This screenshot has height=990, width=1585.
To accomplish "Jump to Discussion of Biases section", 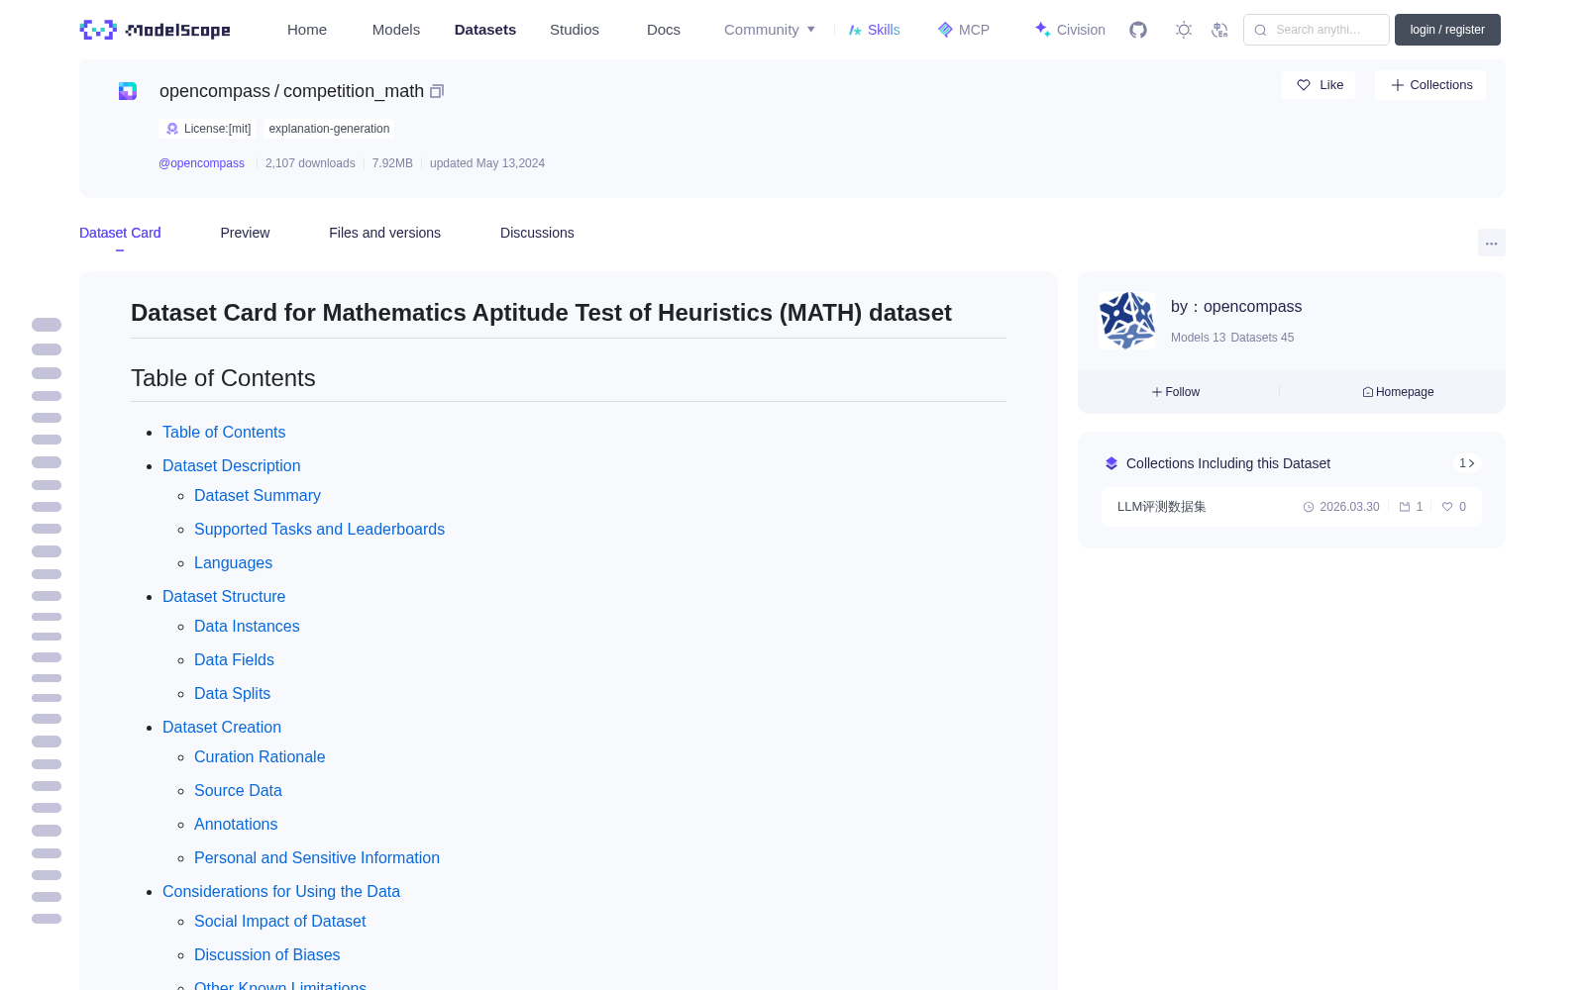I will (x=266, y=955).
